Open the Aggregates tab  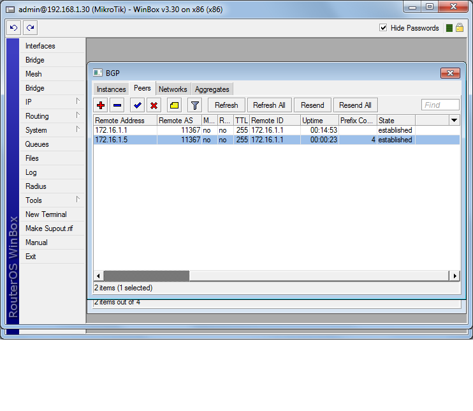pyautogui.click(x=212, y=89)
